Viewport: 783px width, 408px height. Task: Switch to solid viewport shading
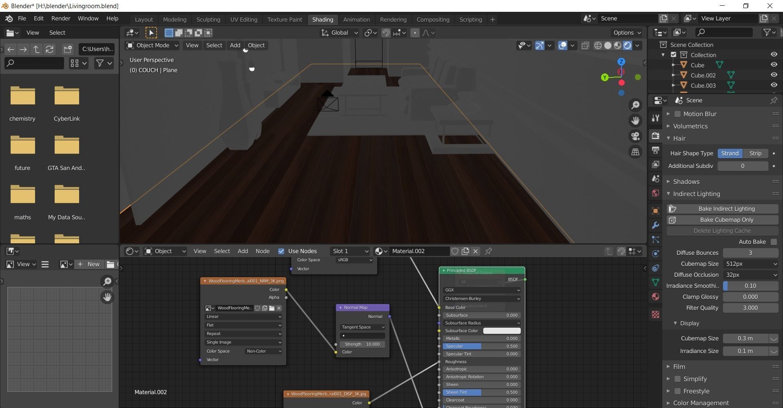(608, 45)
